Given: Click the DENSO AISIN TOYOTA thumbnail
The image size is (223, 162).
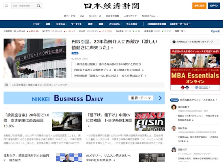Looking at the screenshot, I should click(150, 122).
